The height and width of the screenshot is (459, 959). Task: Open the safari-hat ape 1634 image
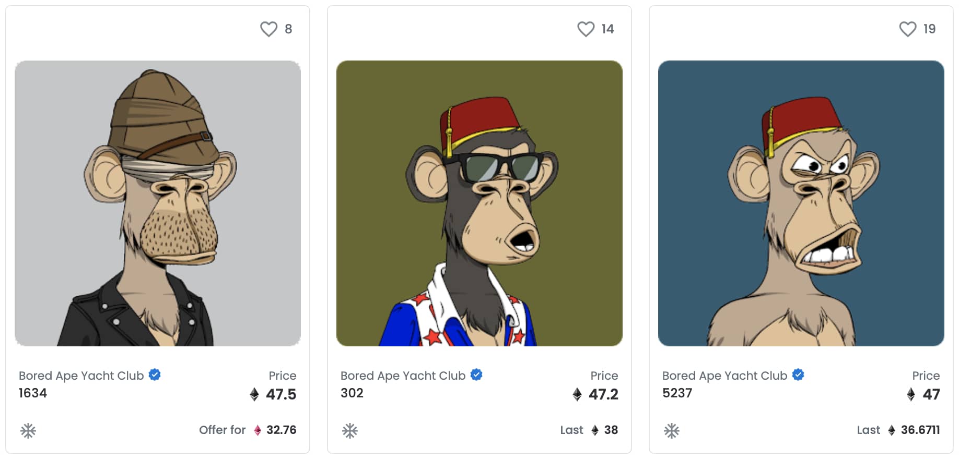tap(158, 203)
